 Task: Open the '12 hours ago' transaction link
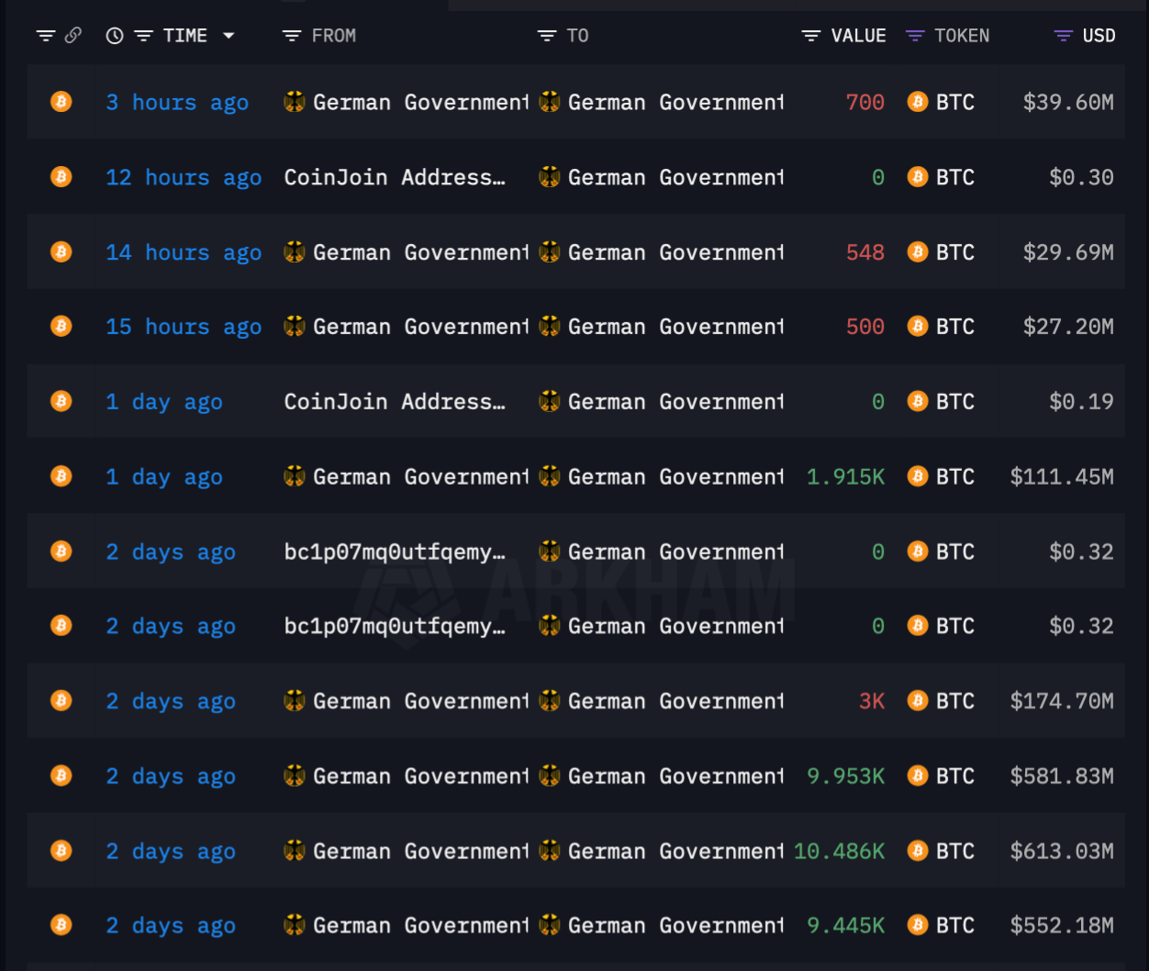tap(184, 177)
